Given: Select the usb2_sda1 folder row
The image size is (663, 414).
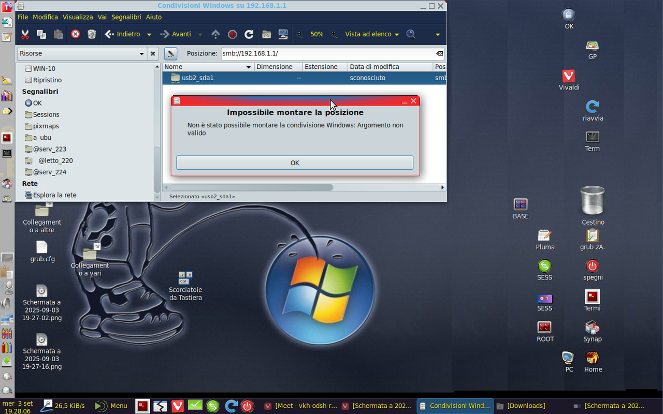Looking at the screenshot, I should [x=305, y=78].
